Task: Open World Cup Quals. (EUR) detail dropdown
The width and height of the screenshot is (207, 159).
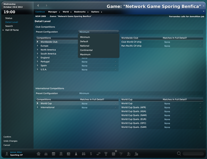Action: 182,119
